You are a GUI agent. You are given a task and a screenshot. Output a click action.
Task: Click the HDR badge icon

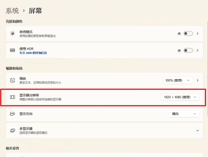(x=12, y=51)
